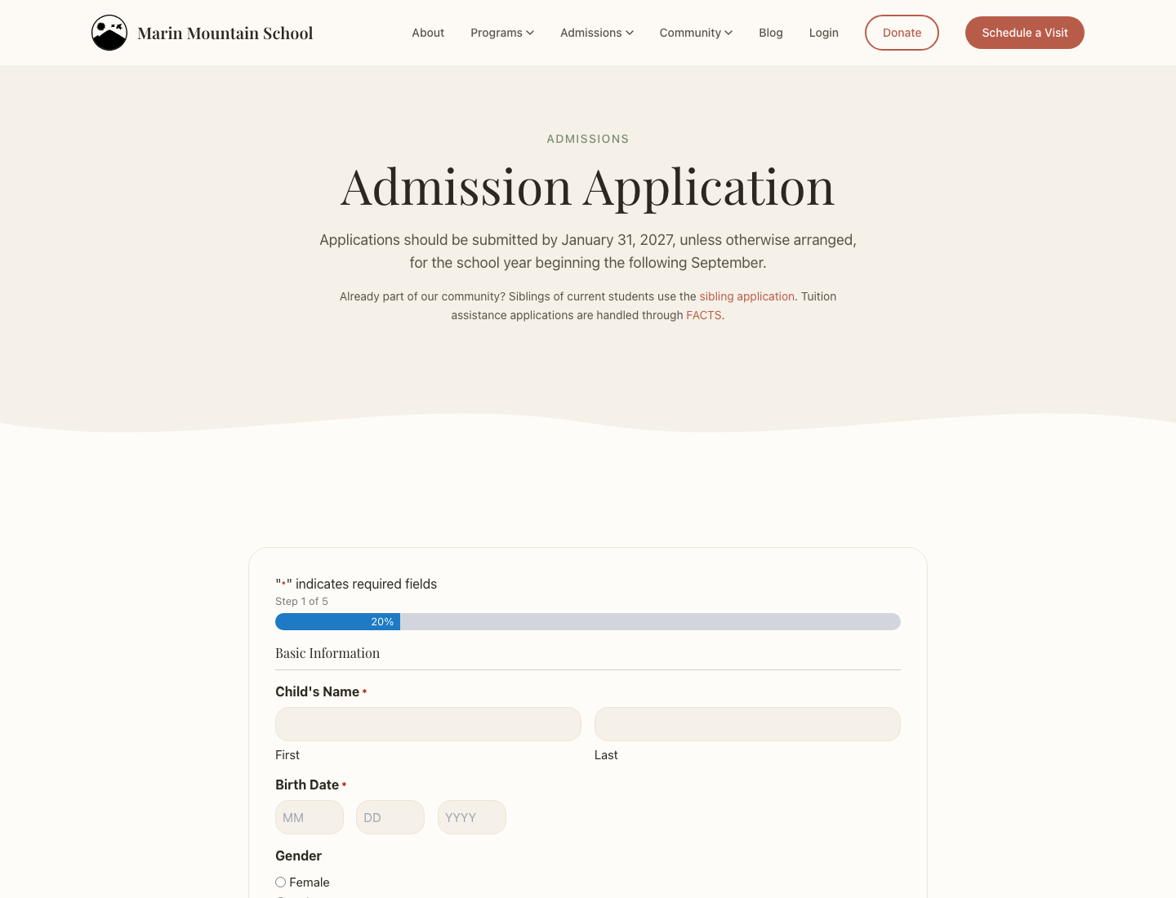Click the "Birth Date" field label
The width and height of the screenshot is (1176, 898).
point(307,785)
